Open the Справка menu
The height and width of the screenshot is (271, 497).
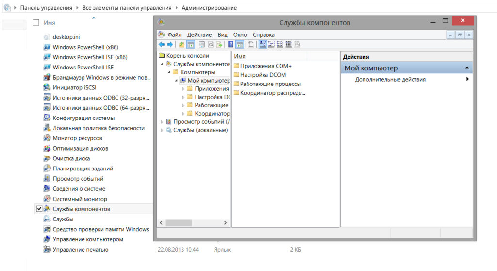point(264,34)
